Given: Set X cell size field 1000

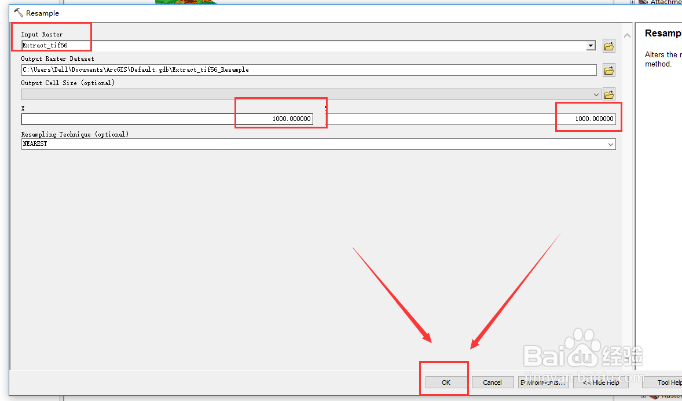Looking at the screenshot, I should tap(167, 119).
